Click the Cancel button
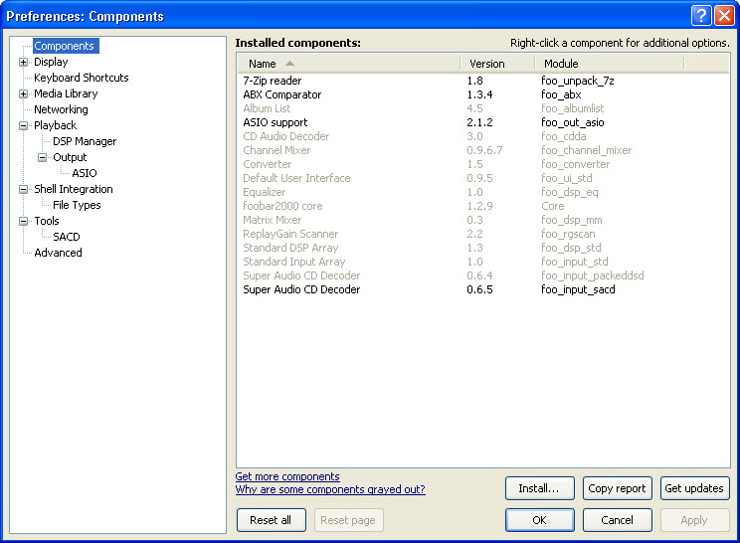Screen dimensions: 740x543 [x=618, y=520]
